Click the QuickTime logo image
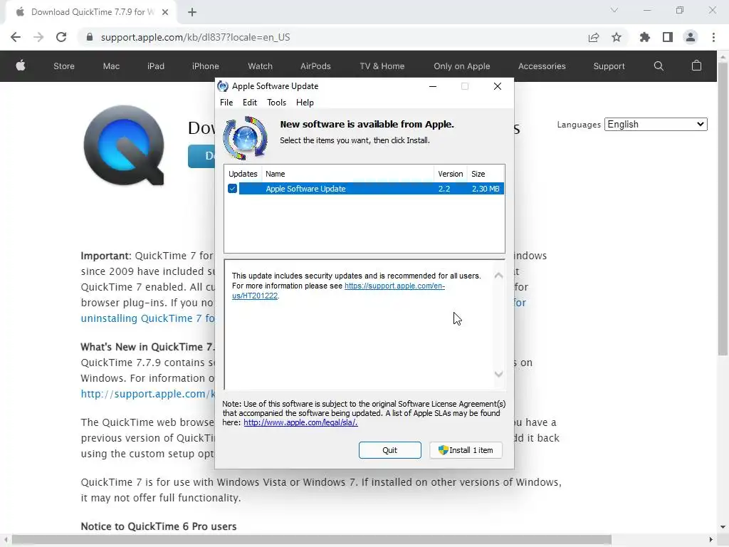The image size is (729, 547). pyautogui.click(x=124, y=145)
